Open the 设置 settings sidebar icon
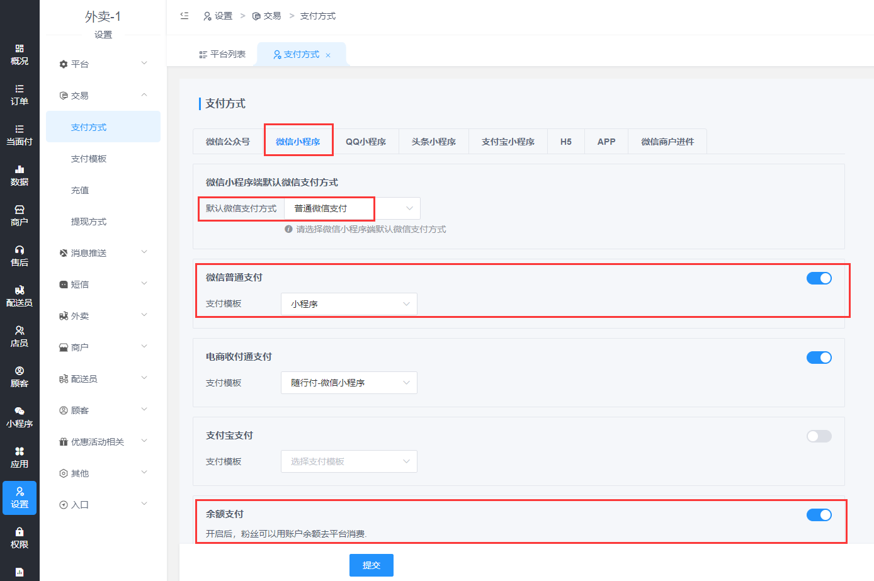 (20, 498)
